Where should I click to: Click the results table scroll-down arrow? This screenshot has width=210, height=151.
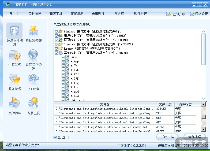click(x=204, y=130)
